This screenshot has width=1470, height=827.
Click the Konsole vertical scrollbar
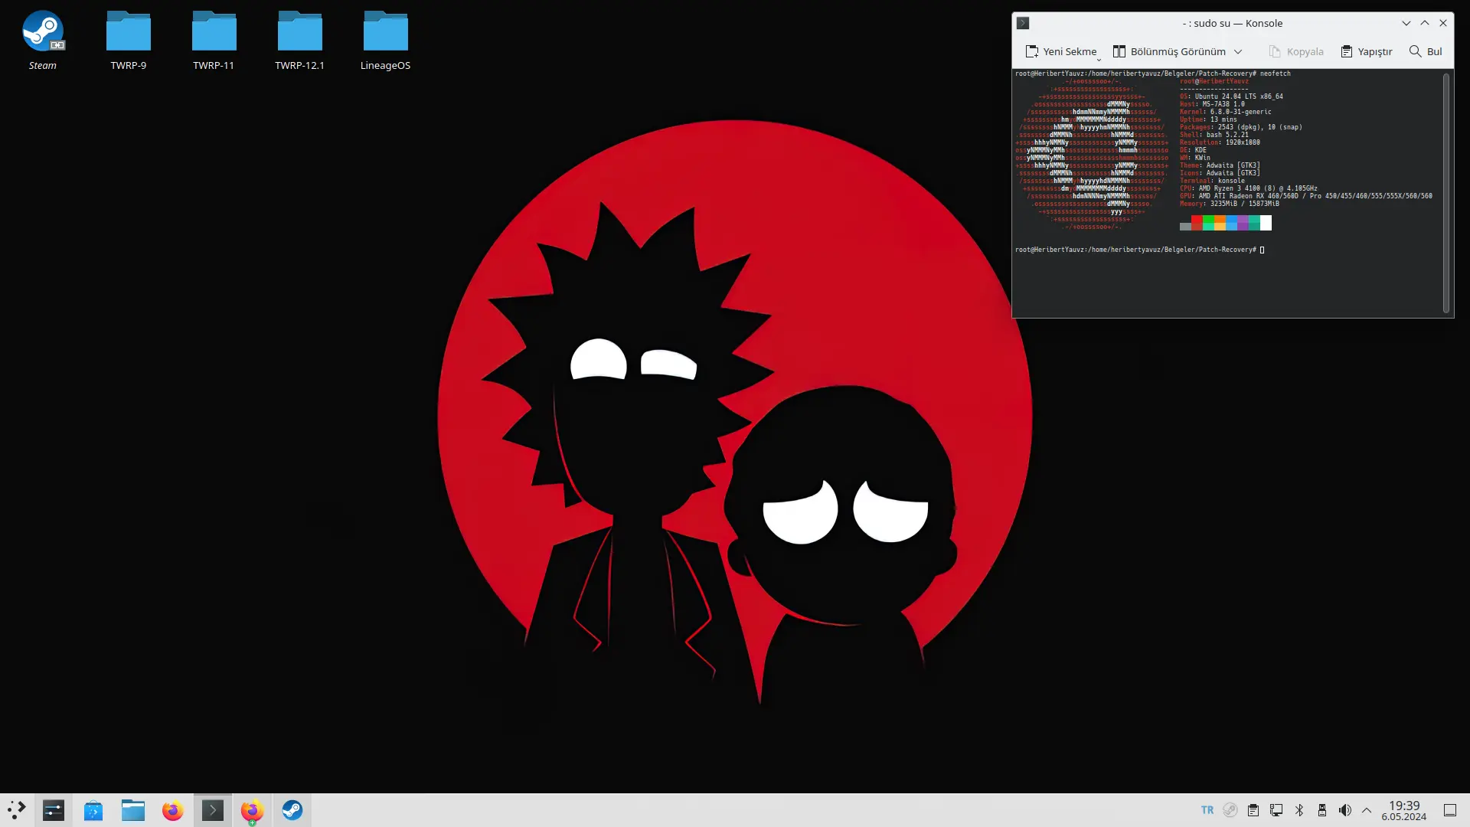tap(1446, 193)
